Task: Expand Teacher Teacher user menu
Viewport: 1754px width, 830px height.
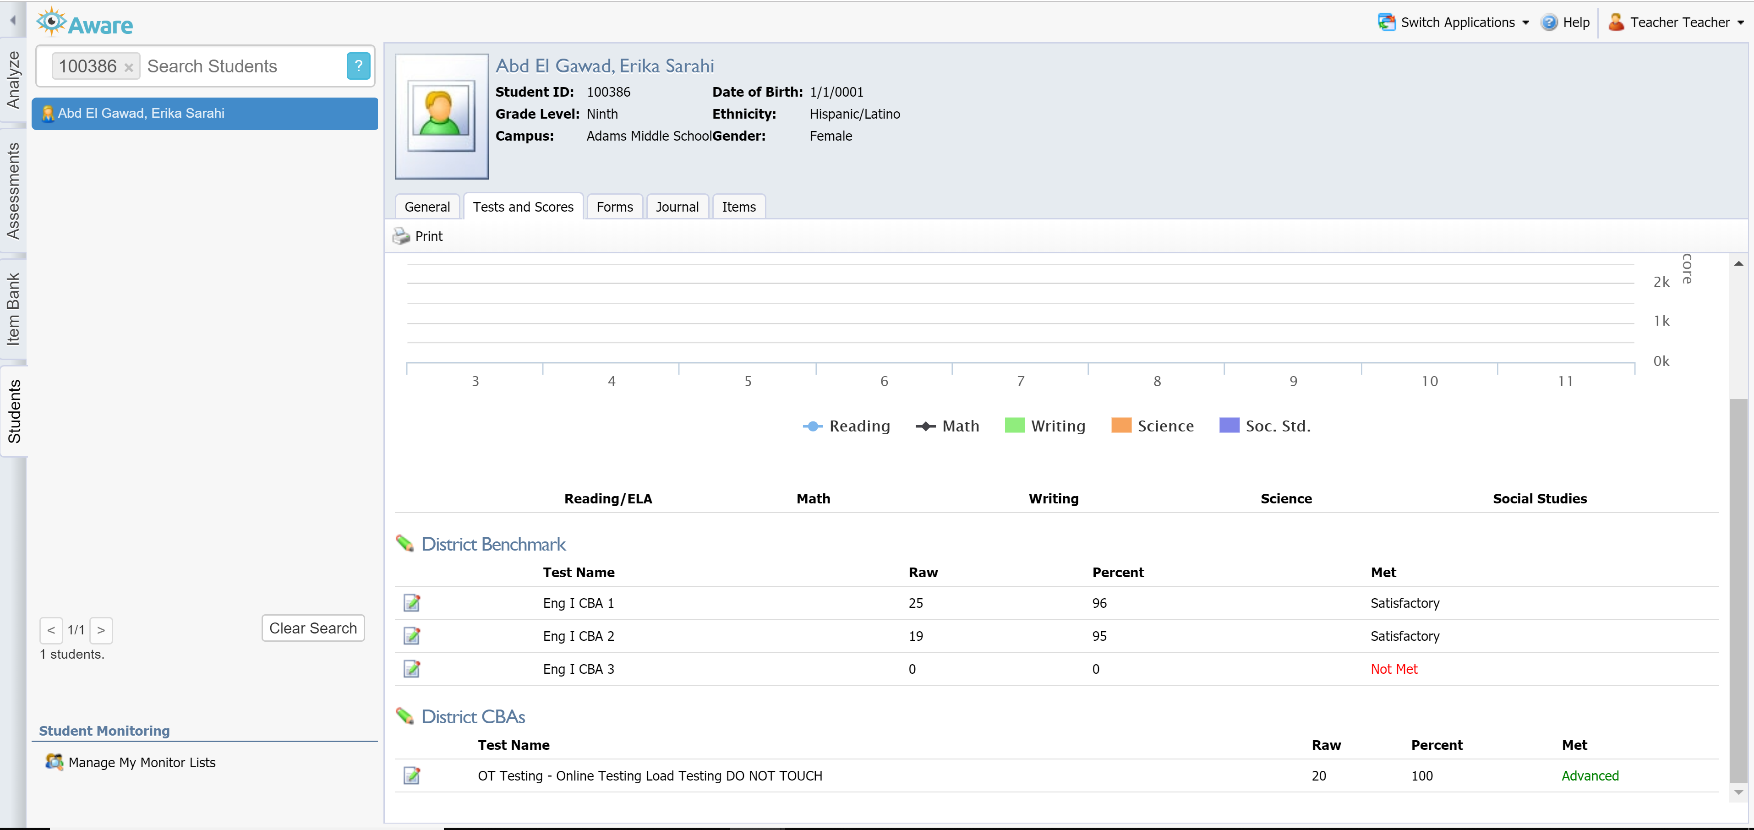Action: pyautogui.click(x=1741, y=22)
